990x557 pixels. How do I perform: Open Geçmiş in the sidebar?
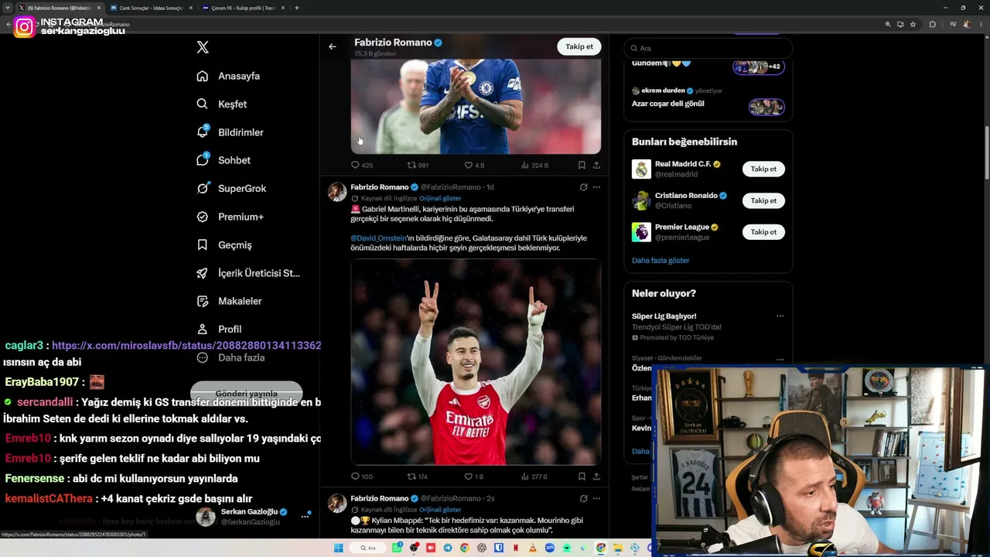tap(224, 244)
